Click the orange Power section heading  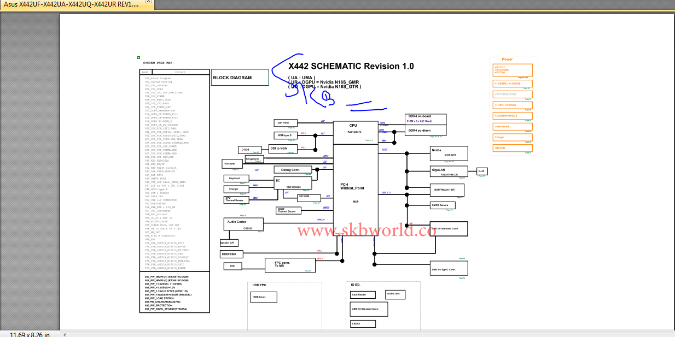(507, 59)
